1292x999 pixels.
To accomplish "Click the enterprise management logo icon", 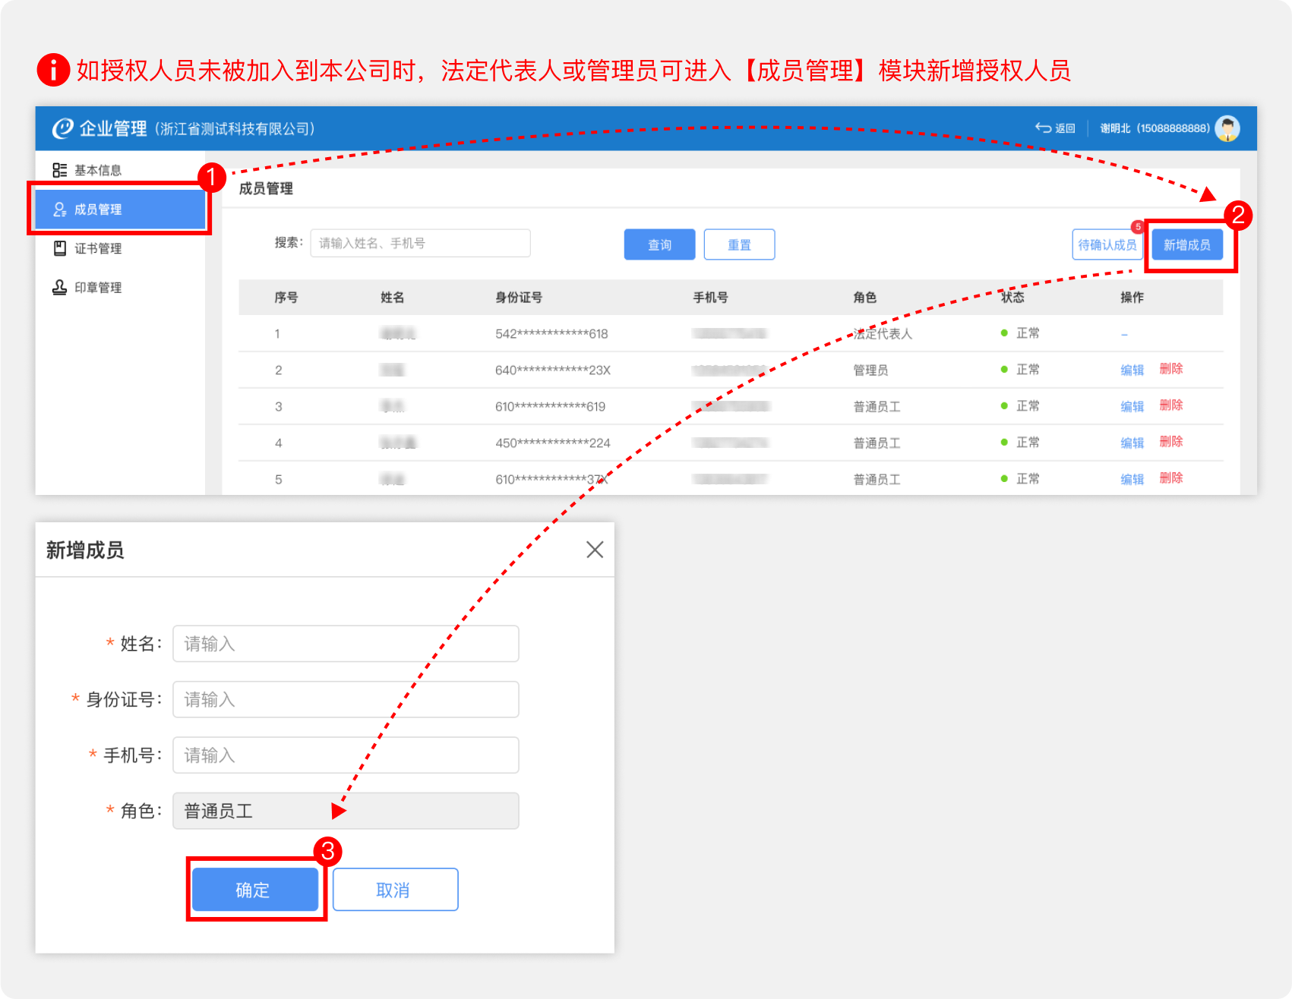I will click(x=62, y=128).
